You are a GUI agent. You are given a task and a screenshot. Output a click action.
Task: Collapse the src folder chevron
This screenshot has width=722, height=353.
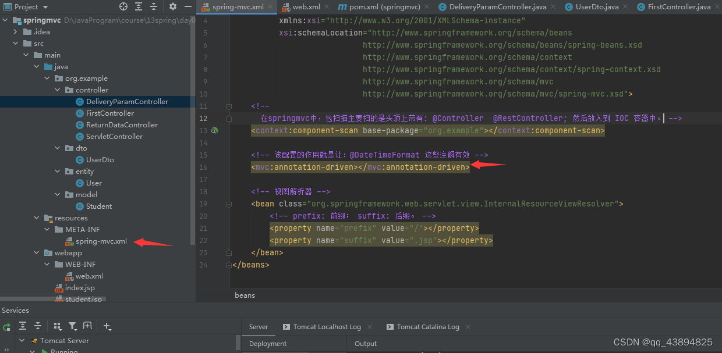tap(16, 44)
